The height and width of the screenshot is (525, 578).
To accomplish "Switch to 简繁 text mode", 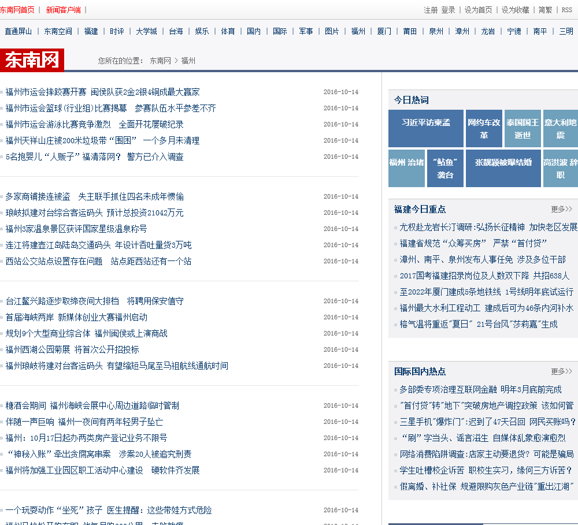I will (545, 10).
